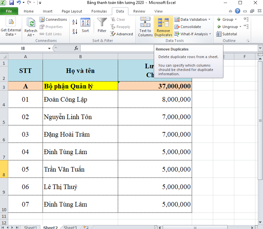Click the Save icon in quick access toolbar
This screenshot has height=229, width=263.
tap(12, 3)
